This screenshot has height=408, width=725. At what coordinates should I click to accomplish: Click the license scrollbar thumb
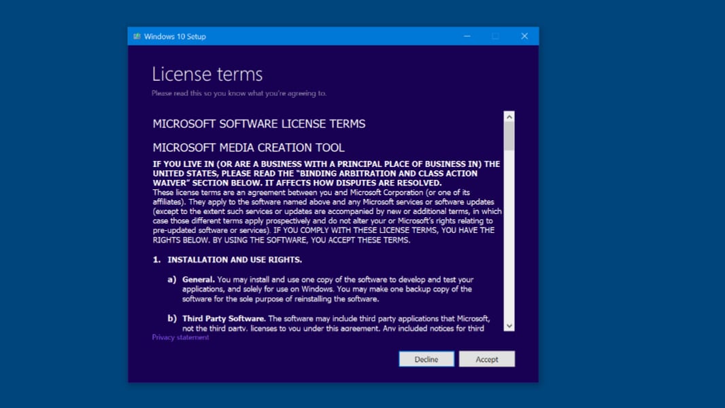509,136
